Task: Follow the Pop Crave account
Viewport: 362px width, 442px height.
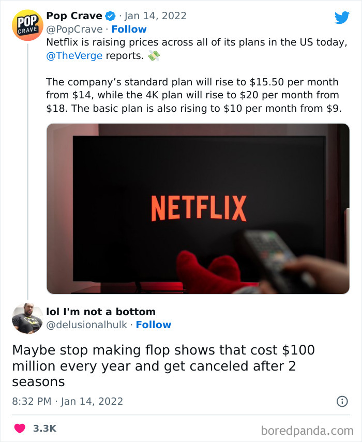Action: [129, 30]
